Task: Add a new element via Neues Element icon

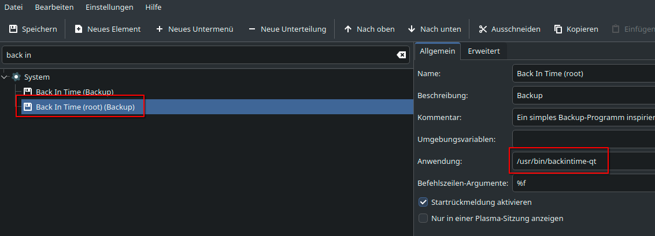Action: coord(79,29)
